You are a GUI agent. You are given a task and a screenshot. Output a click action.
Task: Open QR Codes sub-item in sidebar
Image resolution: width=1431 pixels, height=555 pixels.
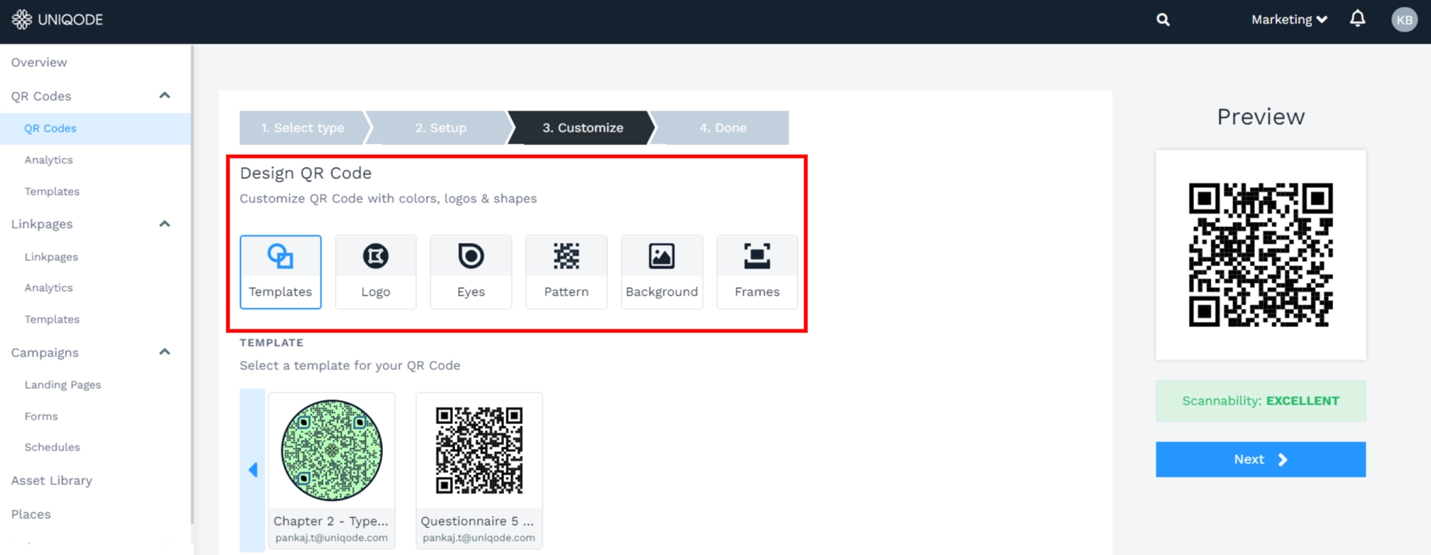(x=50, y=129)
